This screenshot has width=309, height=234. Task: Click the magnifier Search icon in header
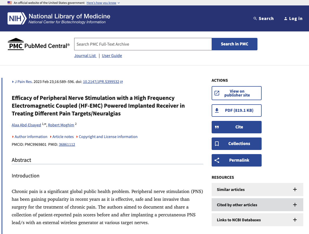point(255,19)
